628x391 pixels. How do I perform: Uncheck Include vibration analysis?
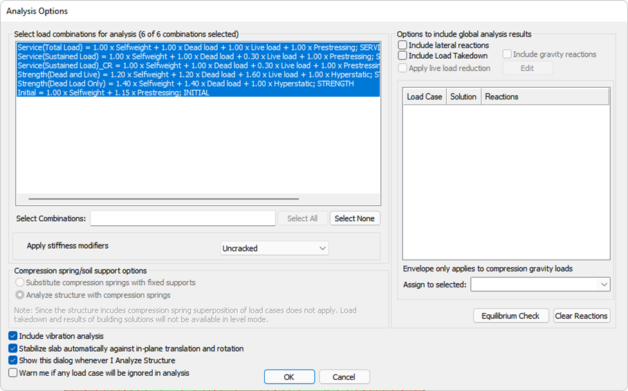(13, 336)
